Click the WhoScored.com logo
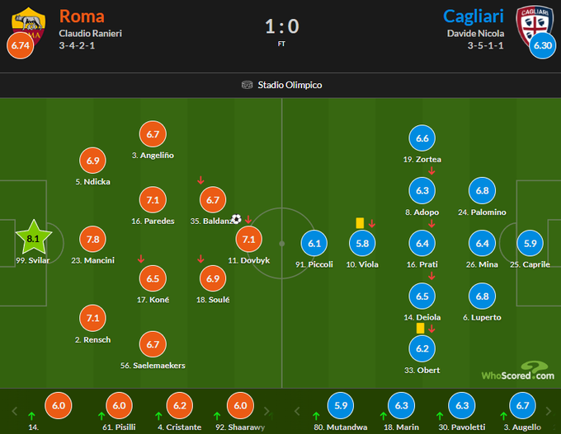This screenshot has height=434, width=561. tap(518, 371)
